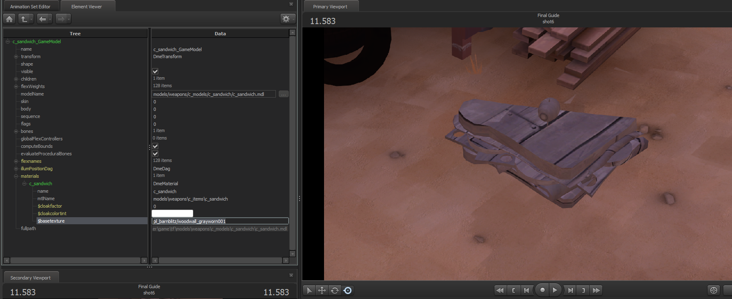Click the Tree column header
Image resolution: width=732 pixels, height=299 pixels.
click(x=75, y=34)
